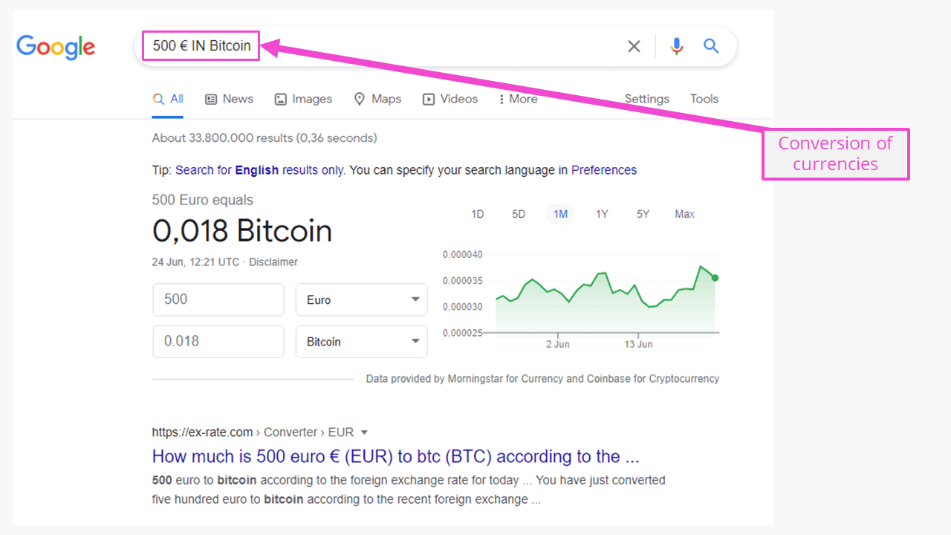The image size is (951, 535).
Task: Switch to the Videos tab
Action: tap(450, 99)
